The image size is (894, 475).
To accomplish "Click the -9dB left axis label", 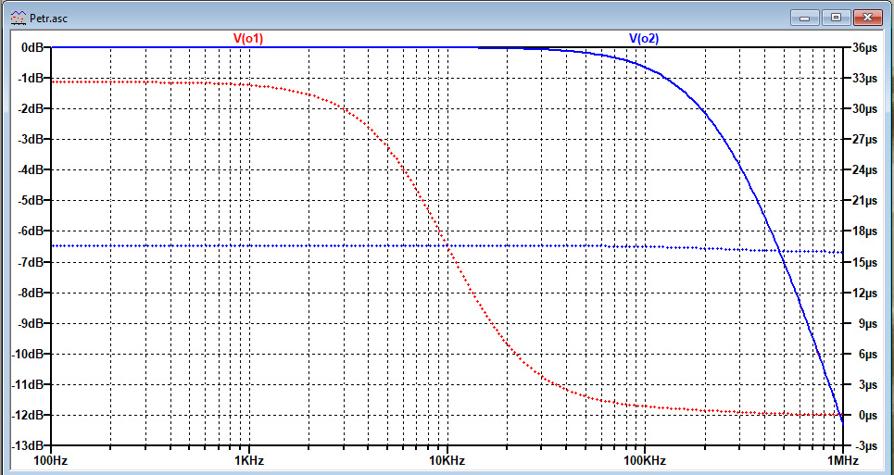I will pyautogui.click(x=29, y=324).
